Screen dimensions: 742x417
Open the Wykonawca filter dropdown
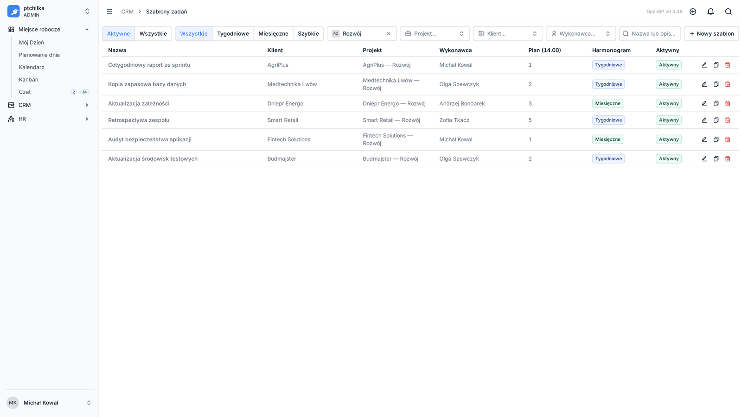coord(581,34)
